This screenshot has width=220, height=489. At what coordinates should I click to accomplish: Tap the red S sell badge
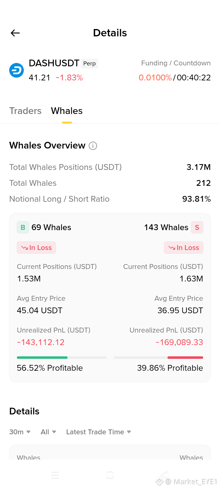[197, 227]
